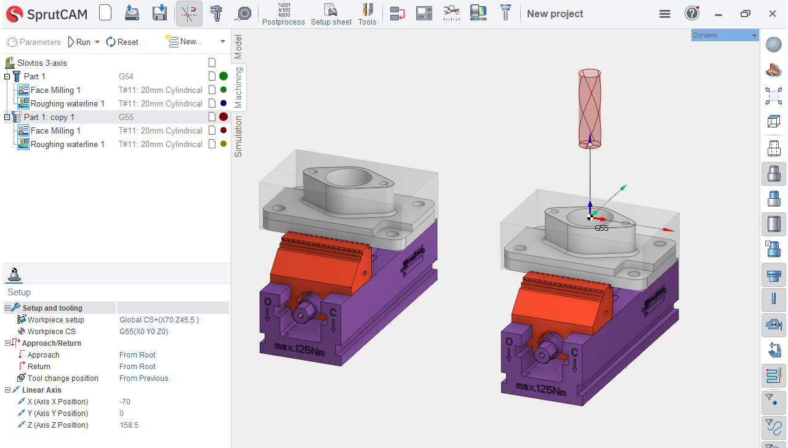The height and width of the screenshot is (448, 788).
Task: Edit X axis position value -70
Action: click(125, 401)
